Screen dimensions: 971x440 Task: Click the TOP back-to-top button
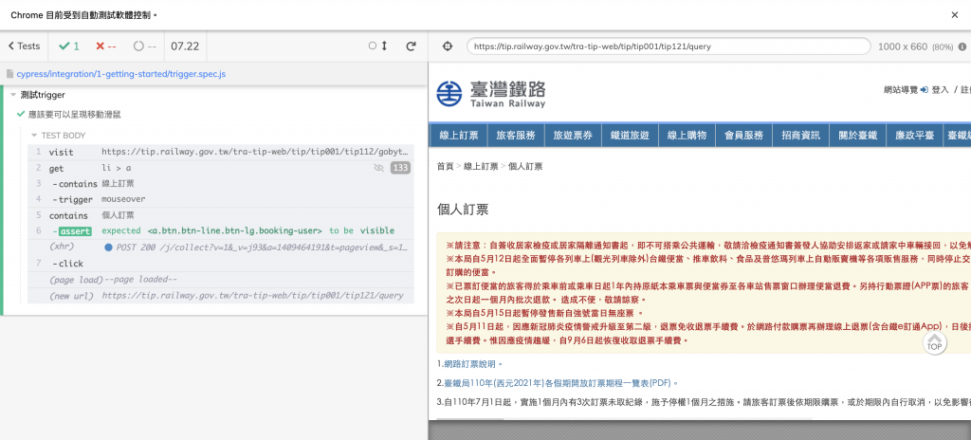coord(934,342)
